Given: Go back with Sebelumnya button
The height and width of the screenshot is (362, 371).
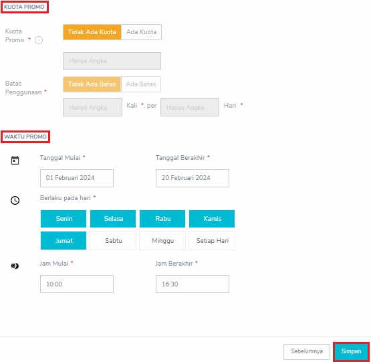Looking at the screenshot, I should coord(307,351).
